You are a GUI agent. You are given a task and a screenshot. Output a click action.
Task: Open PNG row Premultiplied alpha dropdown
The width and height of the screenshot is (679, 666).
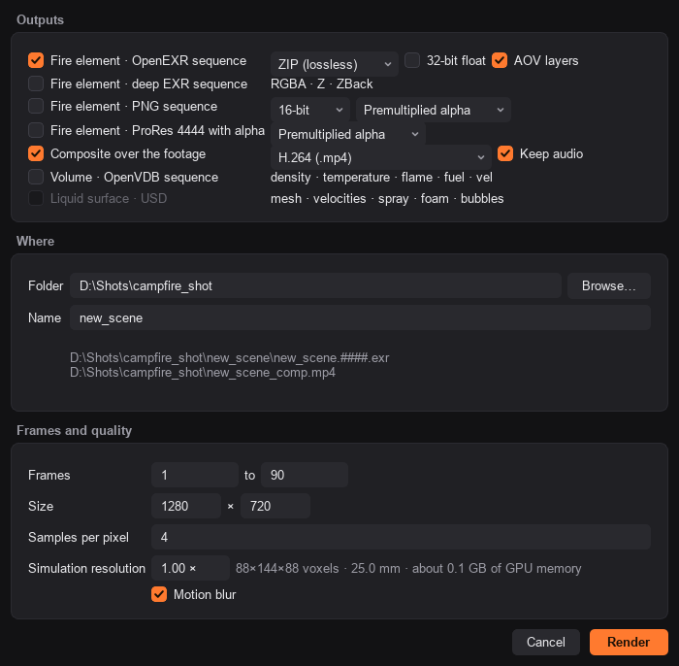(x=434, y=110)
